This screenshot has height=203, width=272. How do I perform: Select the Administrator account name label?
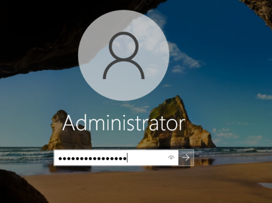124,123
